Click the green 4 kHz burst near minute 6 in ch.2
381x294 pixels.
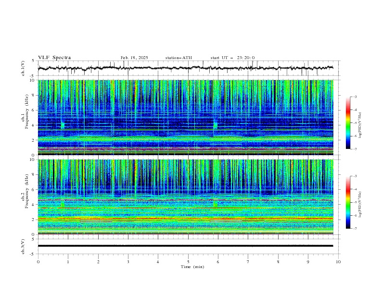(x=216, y=203)
